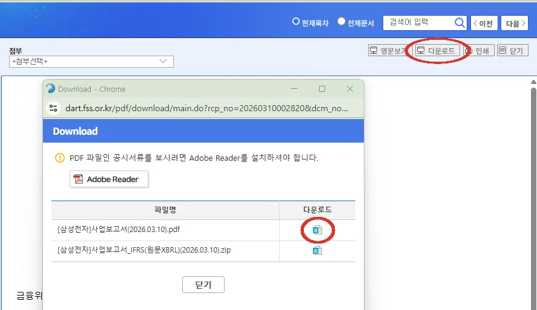Image resolution: width=537 pixels, height=310 pixels.
Task: Install Adobe Reader via its button
Action: click(109, 179)
